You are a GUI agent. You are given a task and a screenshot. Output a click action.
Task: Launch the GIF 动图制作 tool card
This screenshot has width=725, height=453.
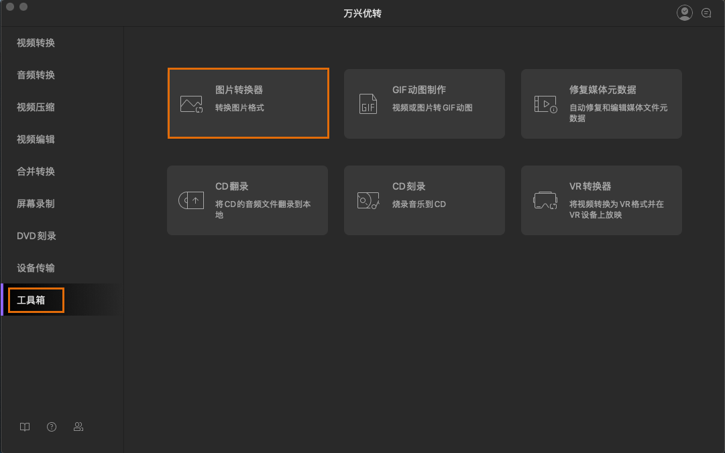424,103
